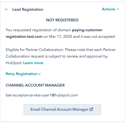Click the bold paying-customer- domain text
The height and width of the screenshot is (123, 125).
coord(88,30)
